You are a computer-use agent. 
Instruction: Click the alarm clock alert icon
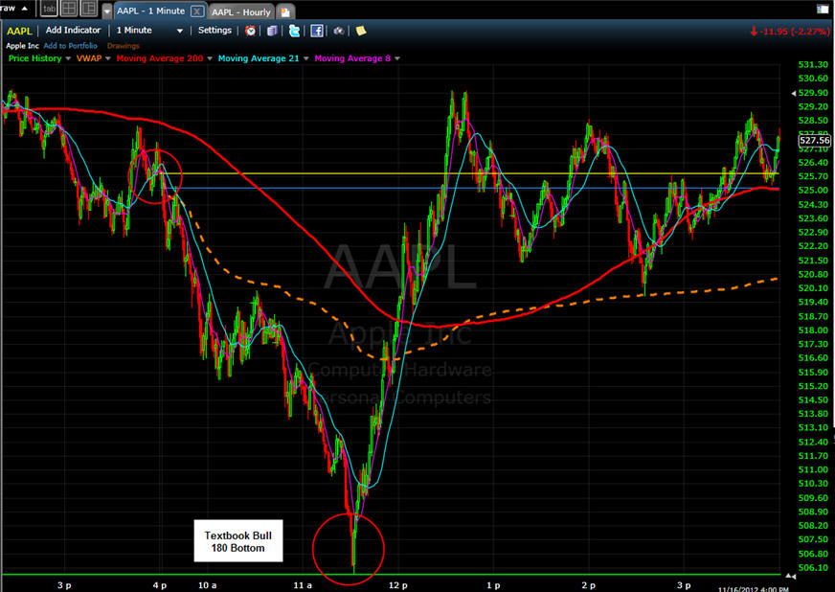pyautogui.click(x=251, y=31)
